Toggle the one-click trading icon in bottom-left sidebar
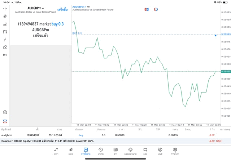The width and height of the screenshot is (231, 161). [x=5, y=121]
